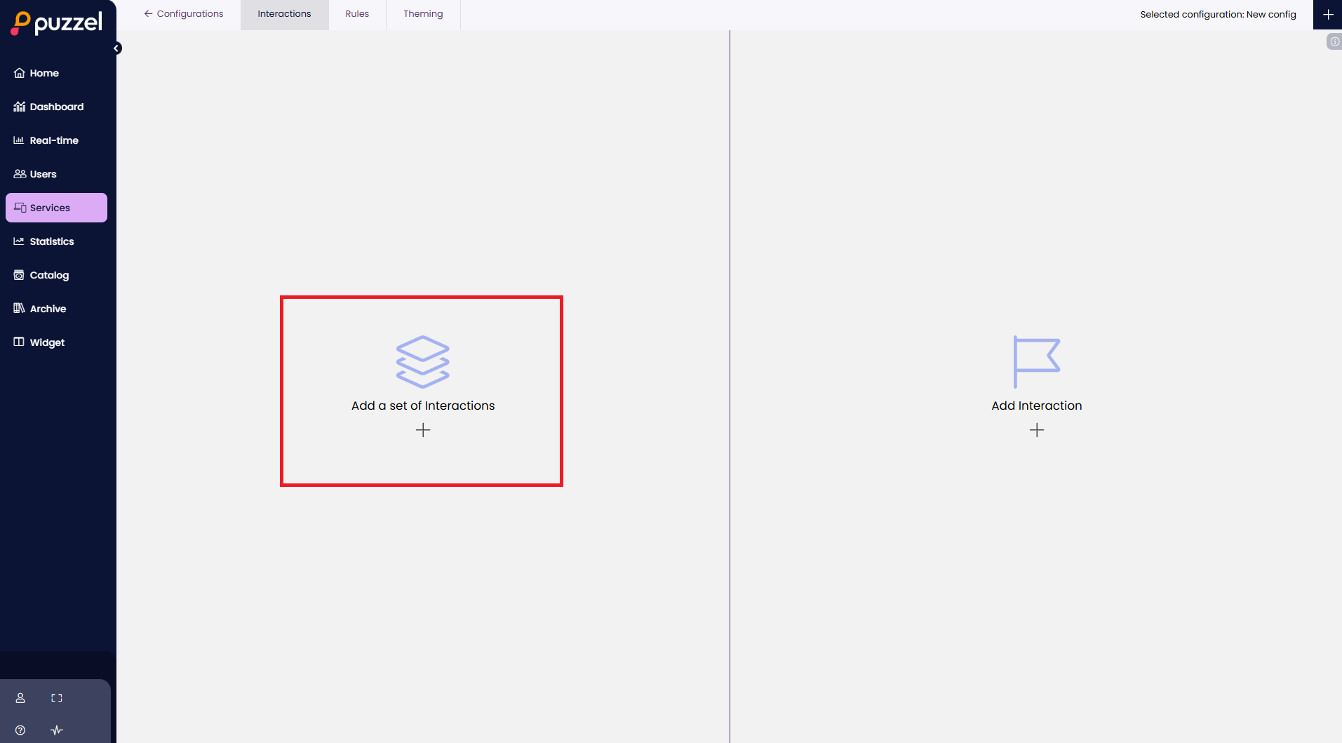Open Statistics from sidebar
The width and height of the screenshot is (1342, 743).
pos(51,241)
